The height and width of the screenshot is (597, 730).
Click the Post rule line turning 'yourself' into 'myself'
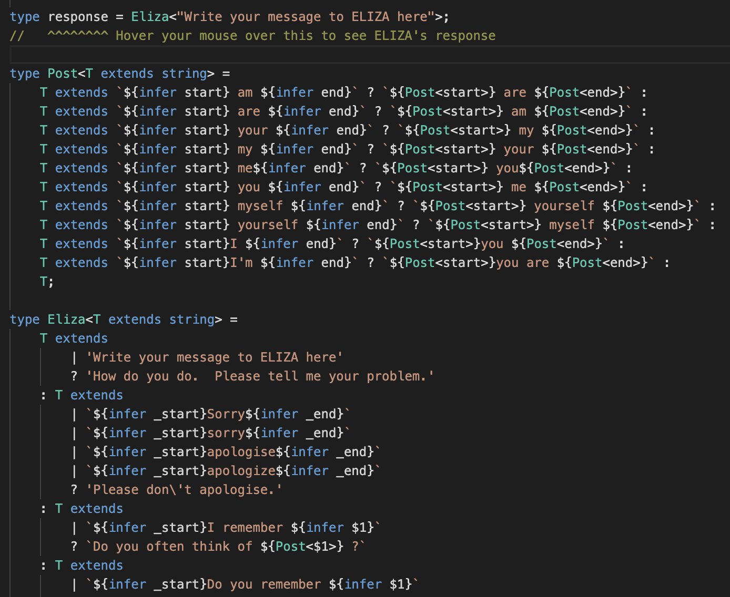pyautogui.click(x=378, y=225)
